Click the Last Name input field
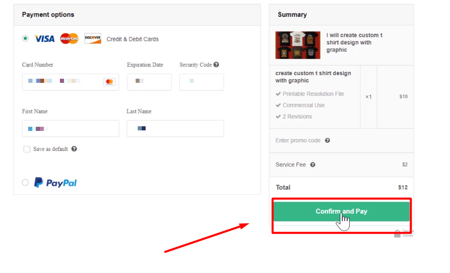Viewport: 450px width, 273px height. (175, 129)
